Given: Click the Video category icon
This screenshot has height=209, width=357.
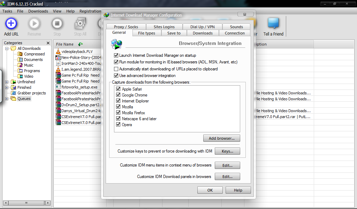Looking at the screenshot, I should (20, 76).
